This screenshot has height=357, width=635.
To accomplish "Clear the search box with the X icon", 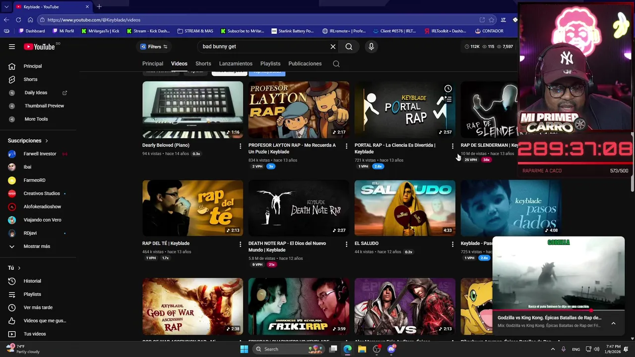I will pyautogui.click(x=333, y=47).
